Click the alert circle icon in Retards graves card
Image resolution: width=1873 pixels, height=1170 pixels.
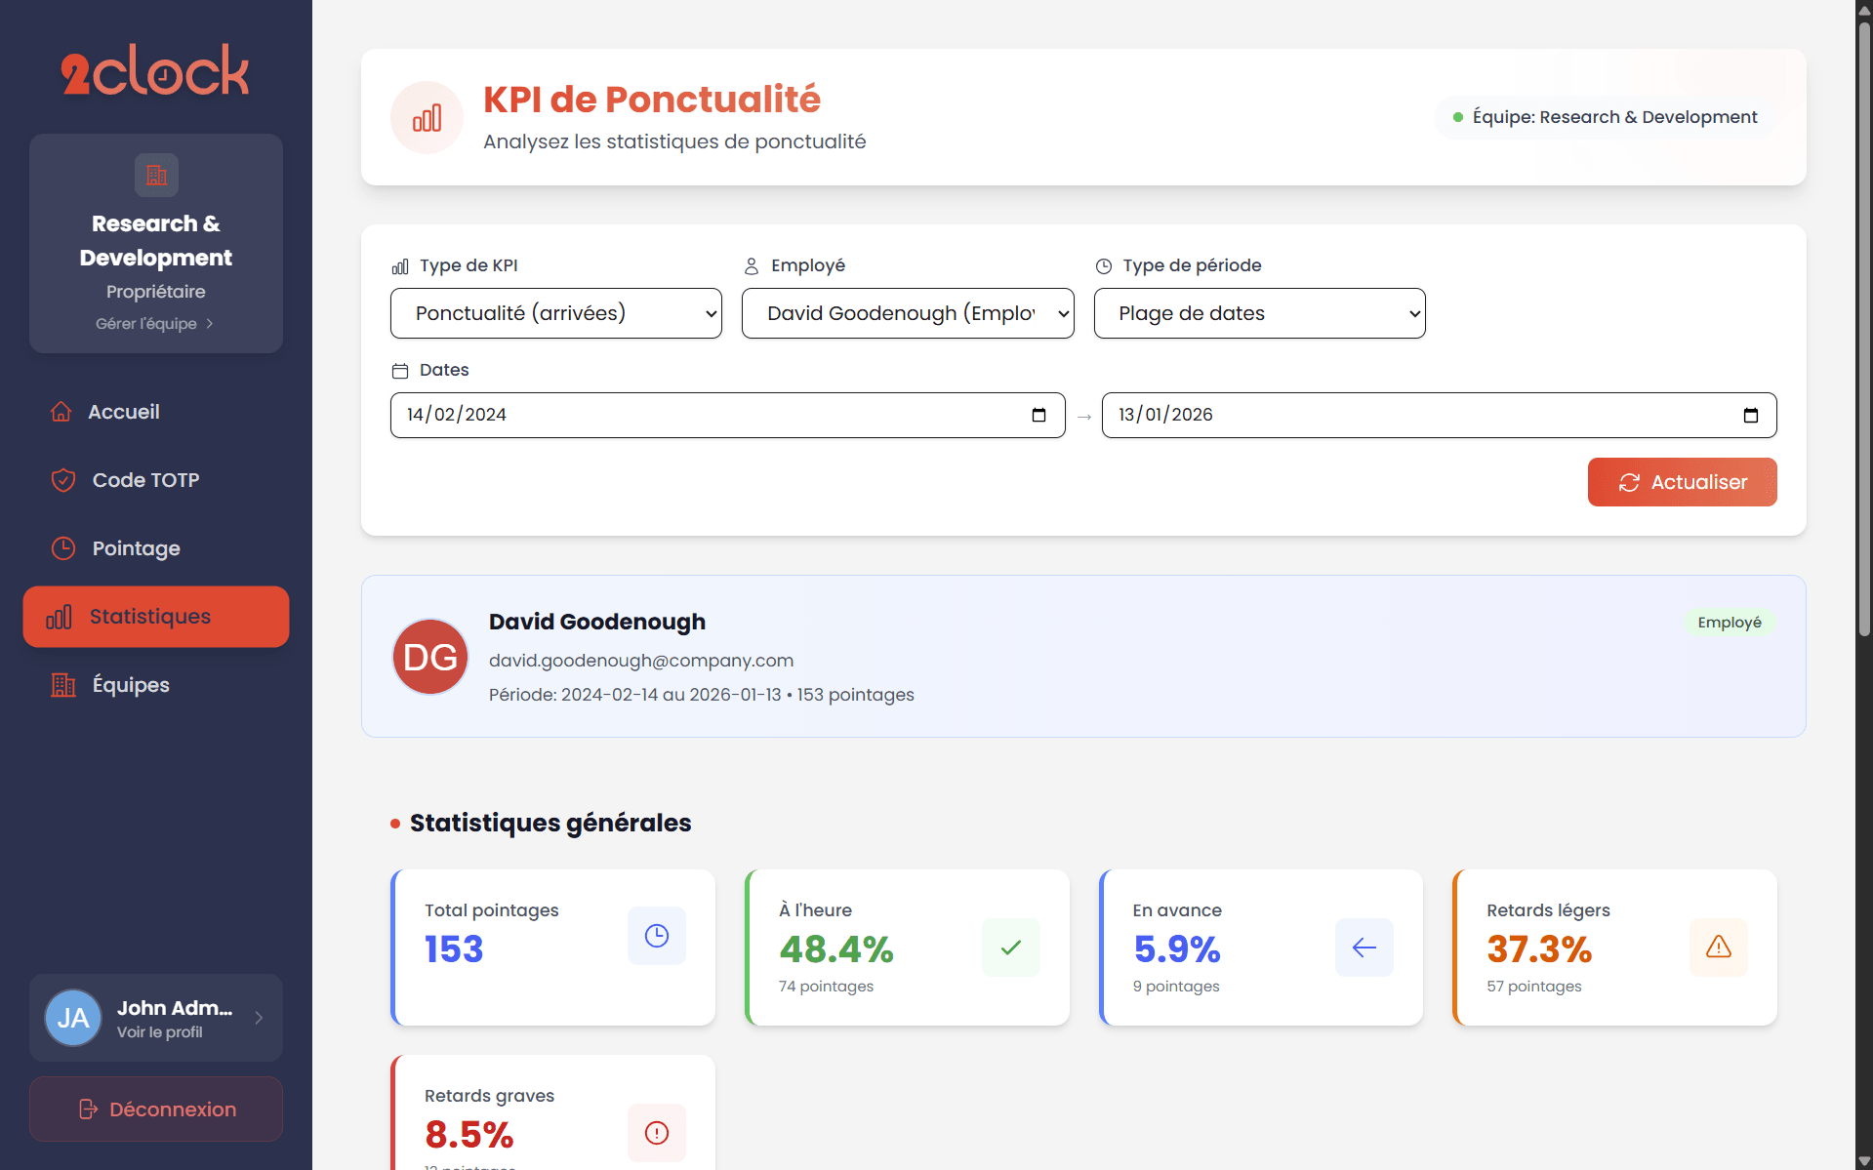[x=657, y=1132]
